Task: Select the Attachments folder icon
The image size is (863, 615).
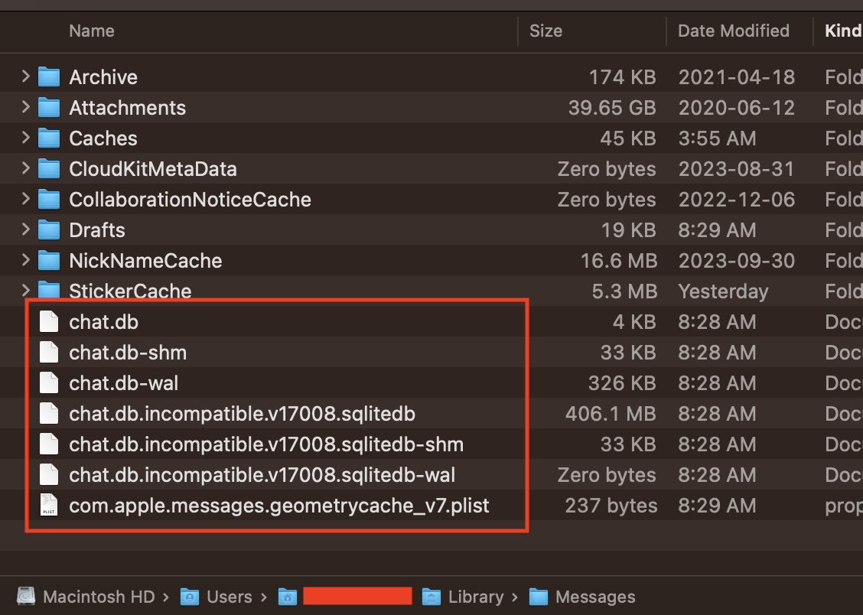Action: tap(49, 108)
